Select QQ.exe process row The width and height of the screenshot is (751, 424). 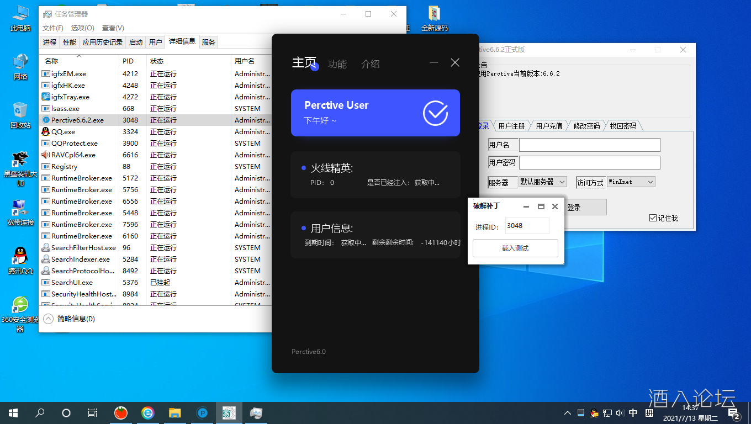pos(156,131)
